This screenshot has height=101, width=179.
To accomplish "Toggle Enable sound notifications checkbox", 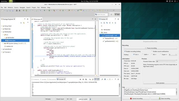I will (152, 51).
